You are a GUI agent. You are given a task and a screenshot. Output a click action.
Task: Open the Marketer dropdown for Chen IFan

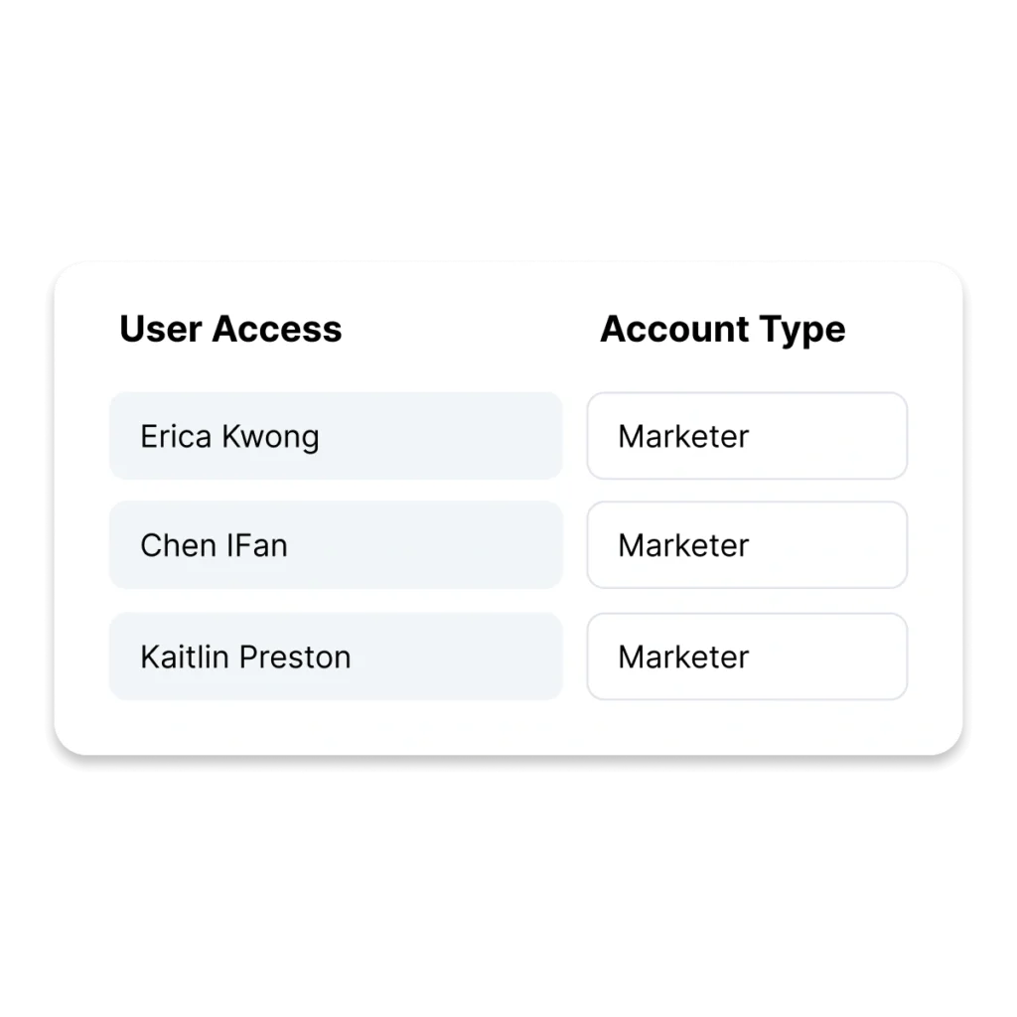(x=747, y=545)
